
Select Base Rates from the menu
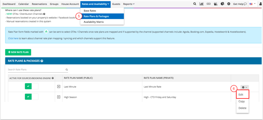102,11
